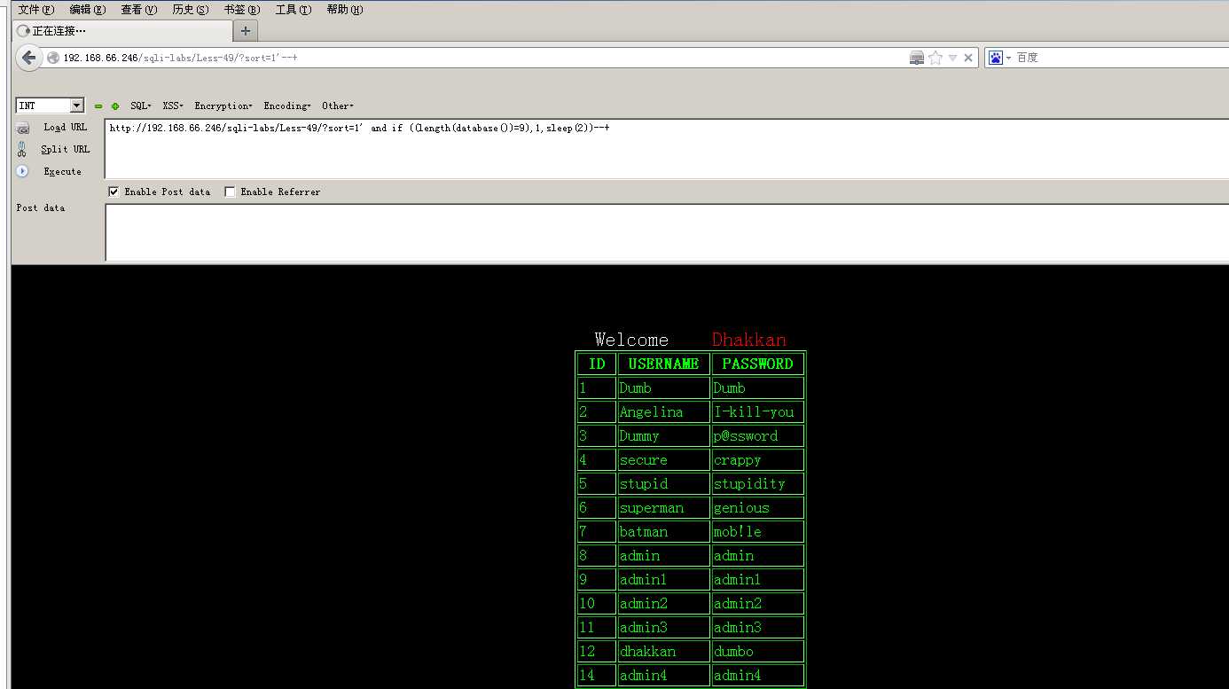
Task: Expand the XSS dropdown menu
Action: [173, 106]
